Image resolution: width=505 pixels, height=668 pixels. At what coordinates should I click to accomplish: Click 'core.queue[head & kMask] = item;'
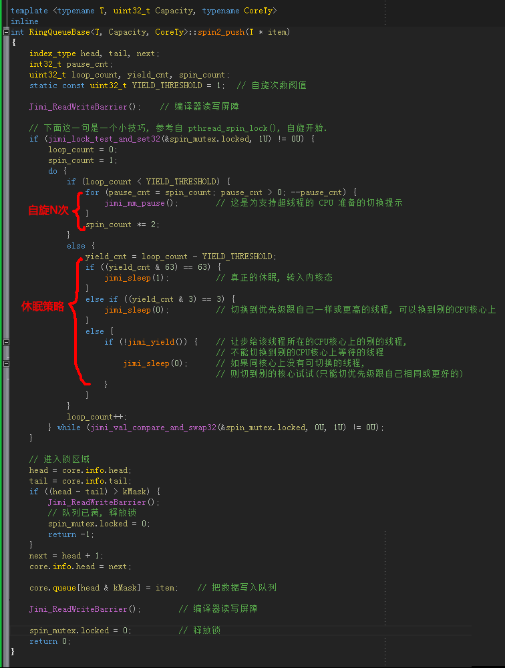point(104,588)
